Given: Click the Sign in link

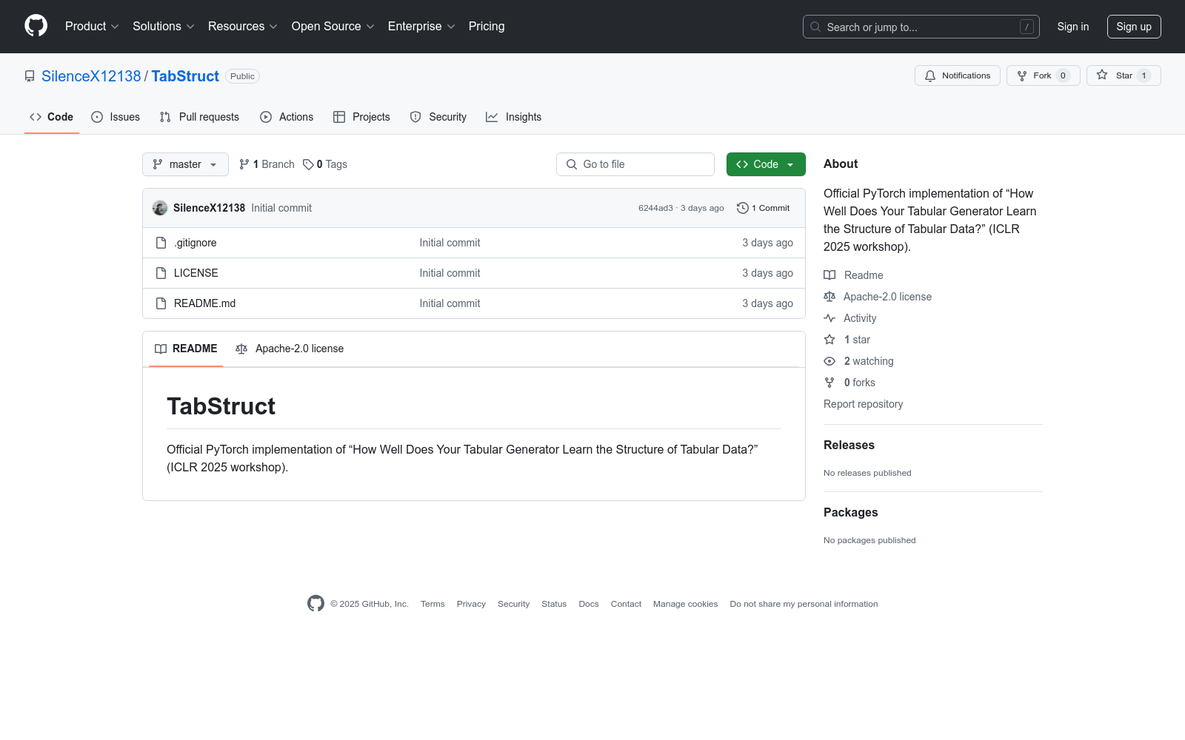Looking at the screenshot, I should coord(1072,27).
